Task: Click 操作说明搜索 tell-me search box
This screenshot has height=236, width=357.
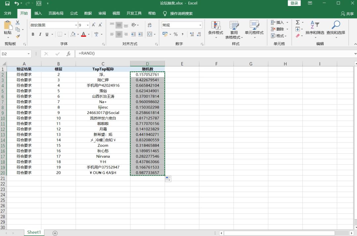Action: [181, 14]
